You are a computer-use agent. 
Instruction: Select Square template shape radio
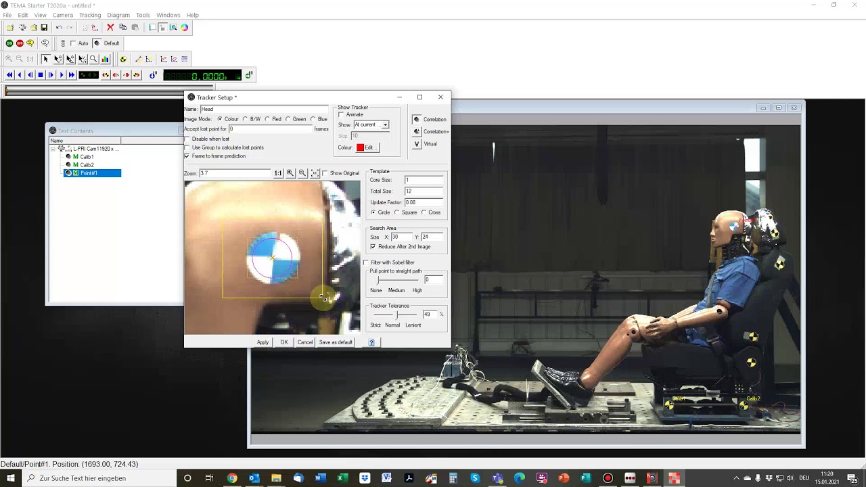tap(397, 212)
